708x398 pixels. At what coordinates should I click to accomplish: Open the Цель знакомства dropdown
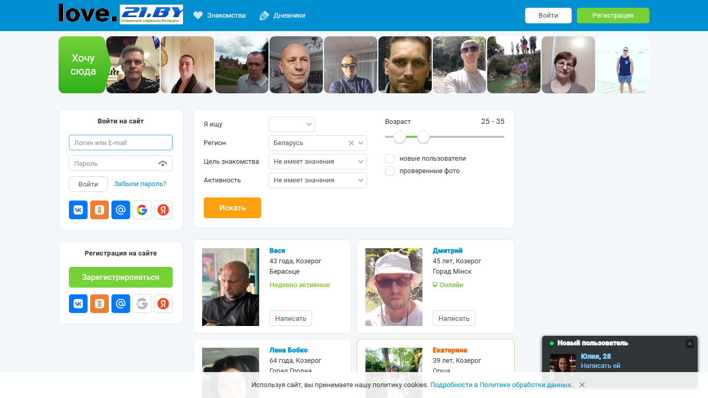[318, 162]
